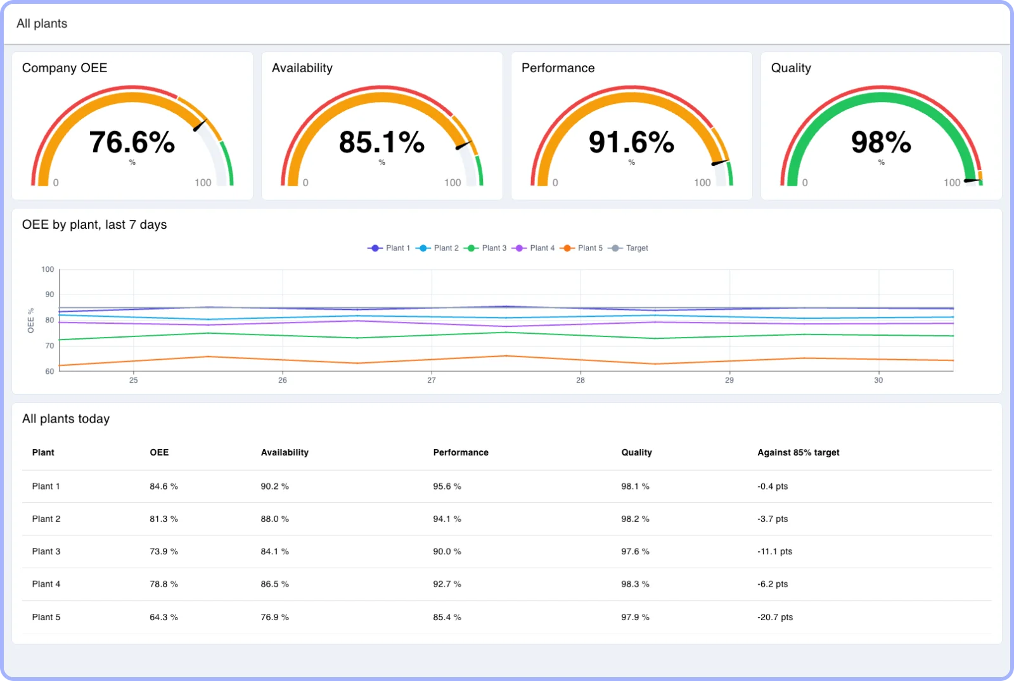This screenshot has height=681, width=1014.
Task: Click the 64.3 % OEE cell
Action: [164, 617]
